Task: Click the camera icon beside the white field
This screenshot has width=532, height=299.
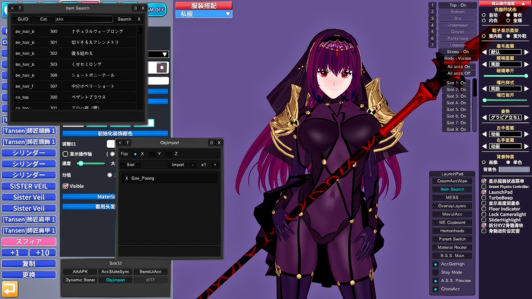Action: 162,67
